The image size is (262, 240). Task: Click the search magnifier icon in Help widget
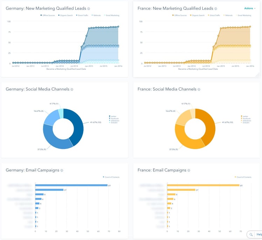[251, 234]
